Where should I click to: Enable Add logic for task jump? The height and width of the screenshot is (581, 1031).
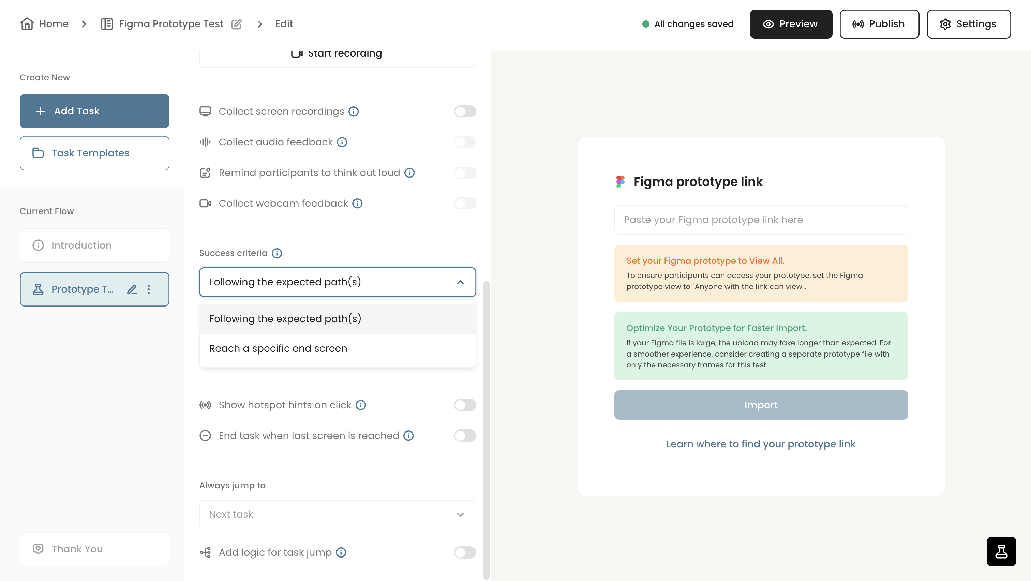465,552
